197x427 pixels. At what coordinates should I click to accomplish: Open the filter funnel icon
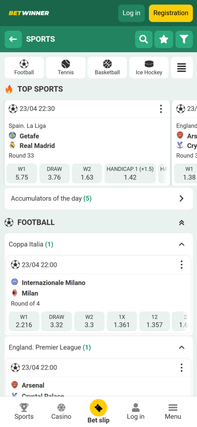click(x=184, y=39)
